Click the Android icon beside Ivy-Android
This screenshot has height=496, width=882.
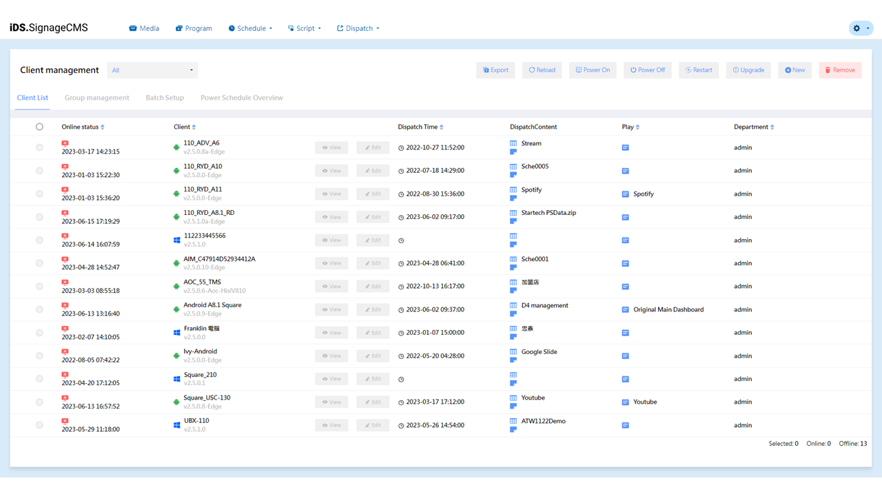[x=176, y=356]
